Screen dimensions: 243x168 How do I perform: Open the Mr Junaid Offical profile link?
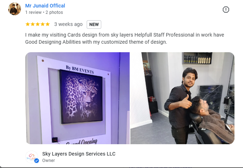tap(45, 6)
